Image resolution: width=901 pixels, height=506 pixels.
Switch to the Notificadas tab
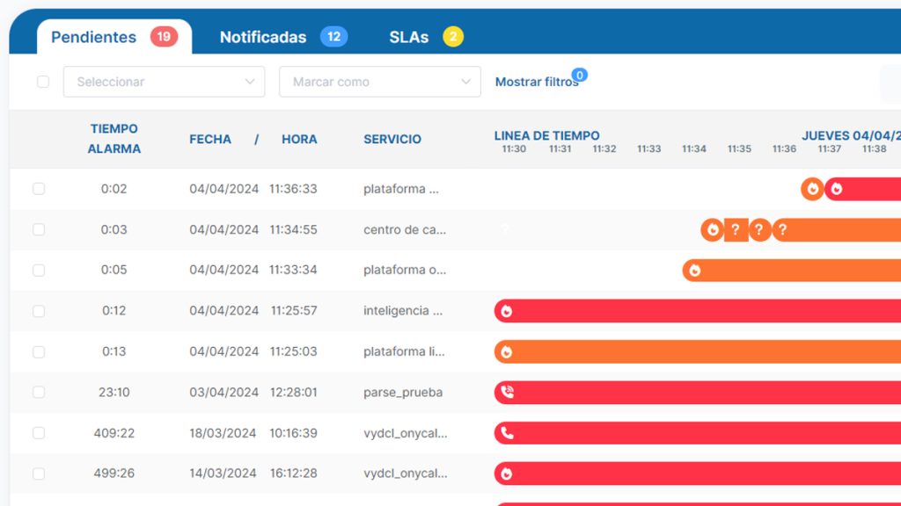pyautogui.click(x=283, y=37)
